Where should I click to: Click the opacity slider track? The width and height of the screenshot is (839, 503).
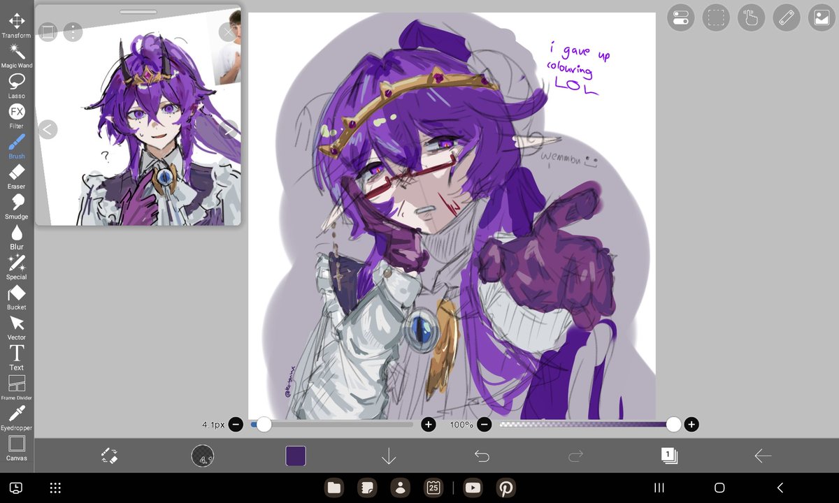587,424
